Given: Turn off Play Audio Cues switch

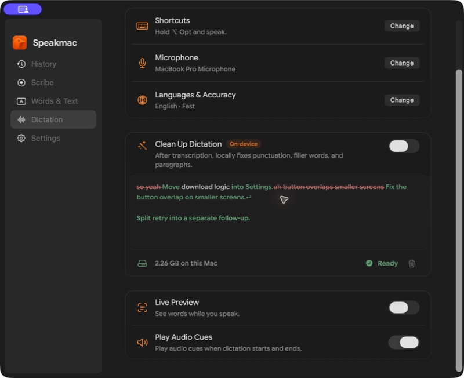Looking at the screenshot, I should pyautogui.click(x=404, y=343).
